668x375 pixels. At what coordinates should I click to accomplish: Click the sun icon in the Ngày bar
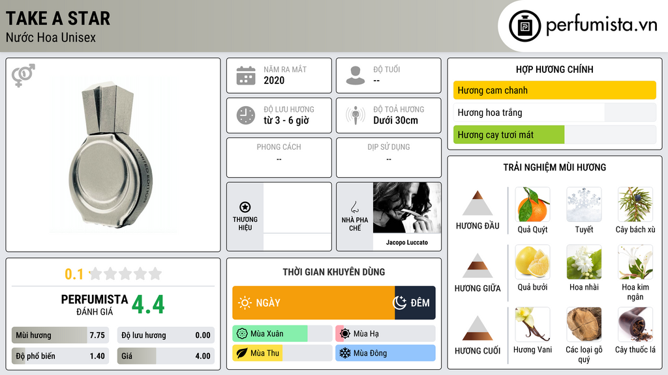click(x=245, y=303)
